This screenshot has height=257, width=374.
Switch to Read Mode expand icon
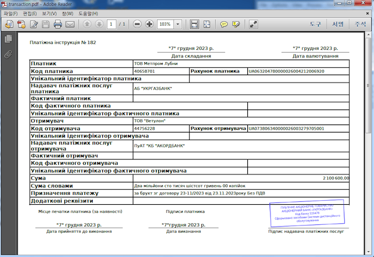point(253,24)
